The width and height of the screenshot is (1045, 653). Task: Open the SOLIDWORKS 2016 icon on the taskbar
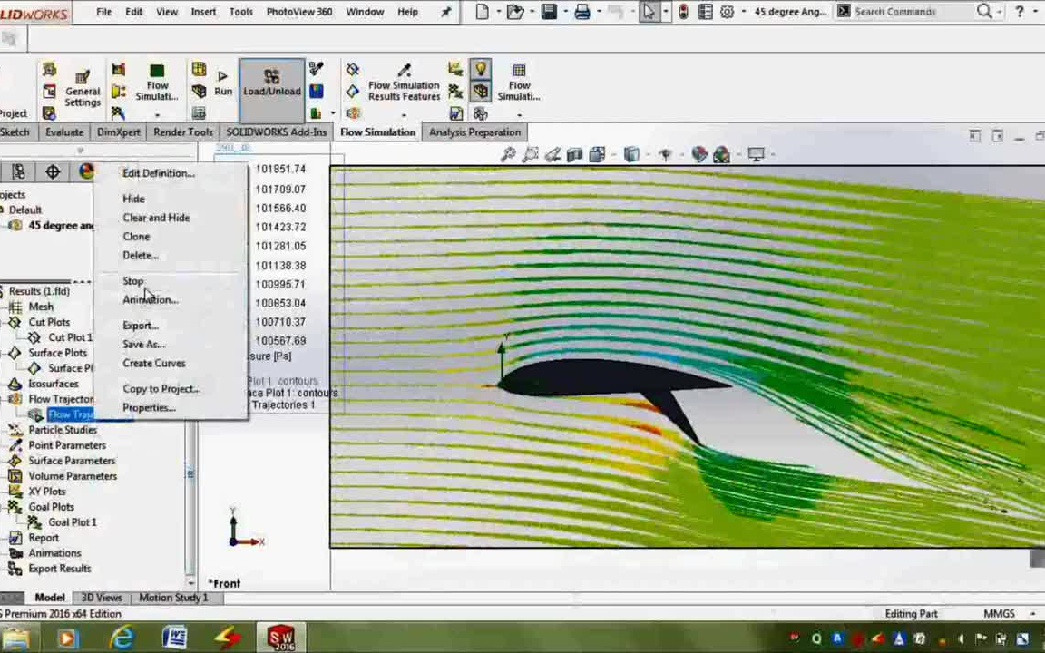click(x=281, y=638)
